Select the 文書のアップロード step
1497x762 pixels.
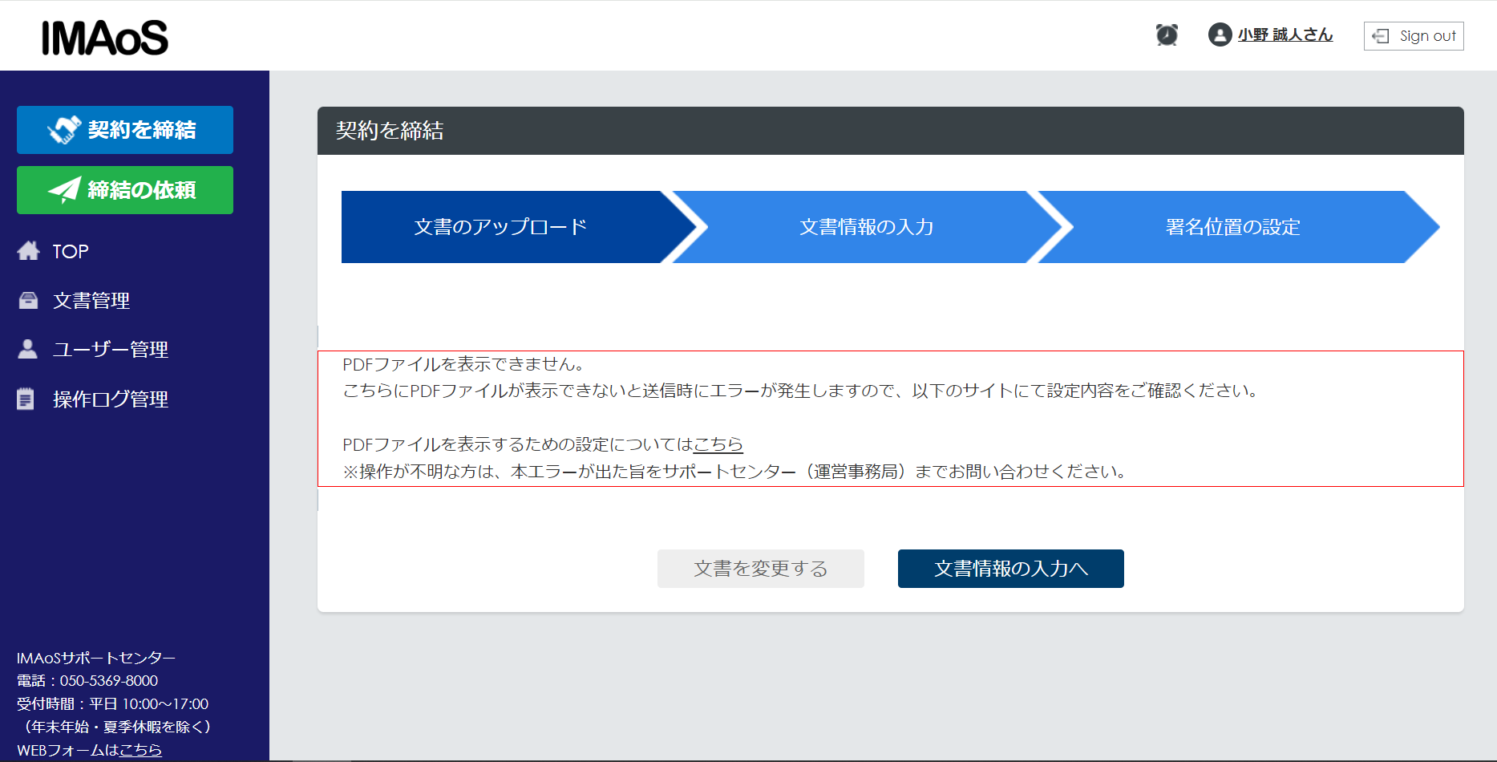500,227
